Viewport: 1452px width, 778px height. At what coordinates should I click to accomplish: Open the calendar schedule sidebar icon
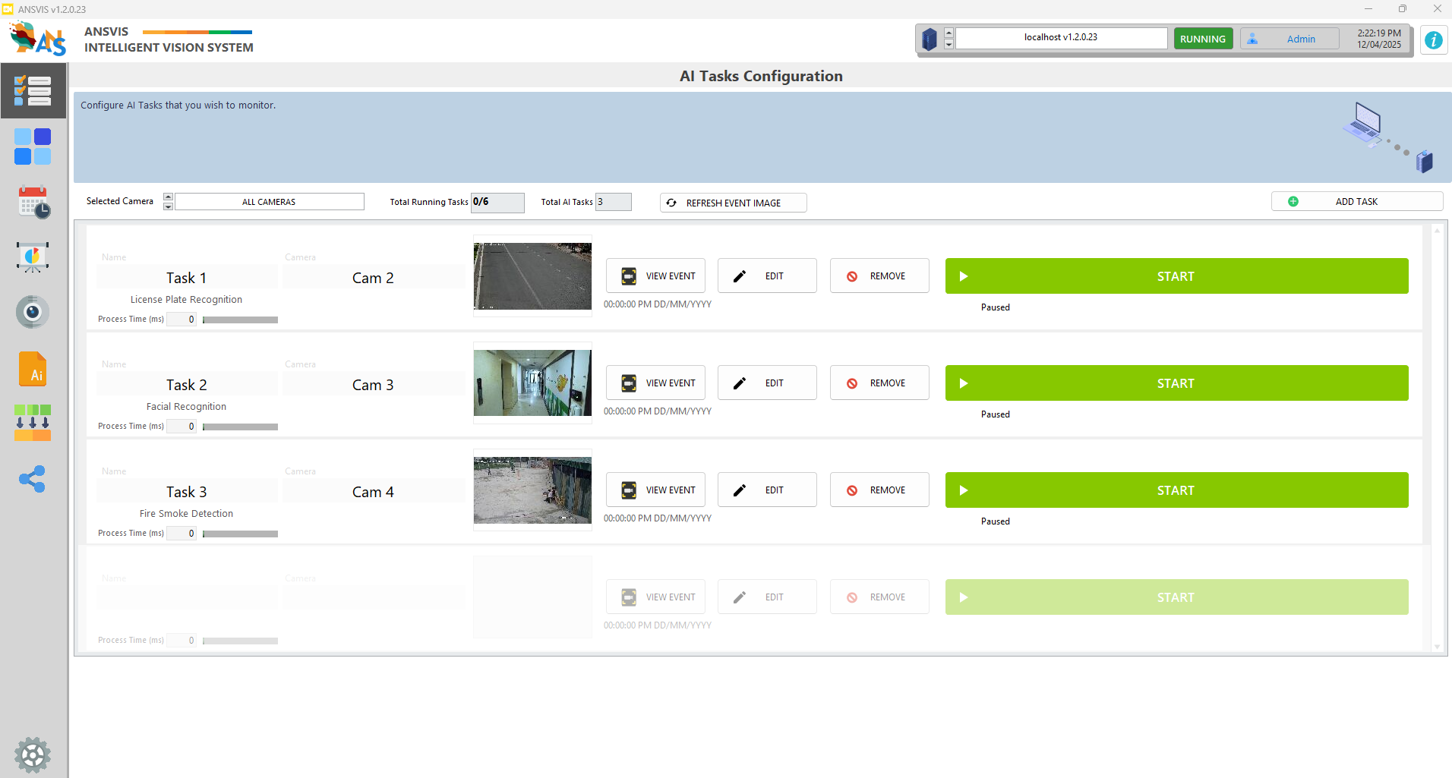[33, 203]
